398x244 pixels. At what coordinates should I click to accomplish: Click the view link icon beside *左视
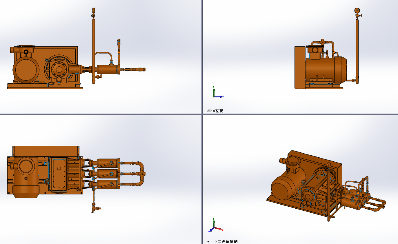click(x=209, y=111)
